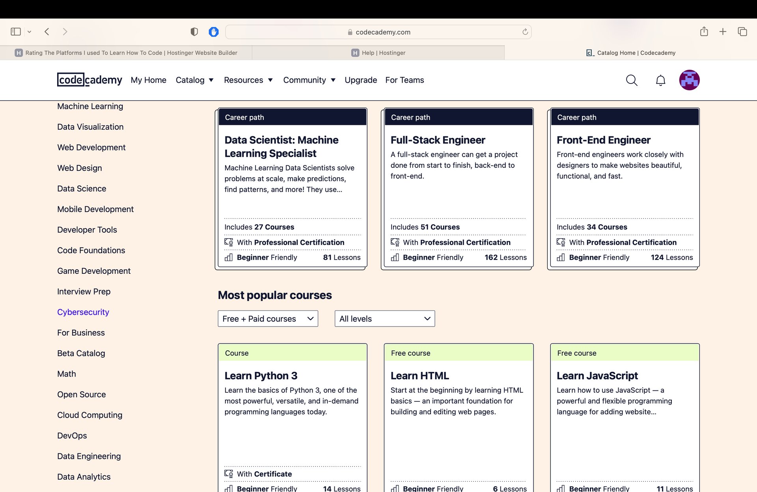Switch to the Help | Hostinger tab

pyautogui.click(x=378, y=53)
